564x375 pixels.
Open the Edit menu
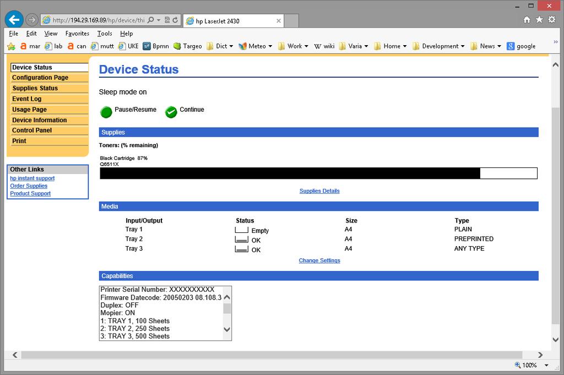[31, 34]
